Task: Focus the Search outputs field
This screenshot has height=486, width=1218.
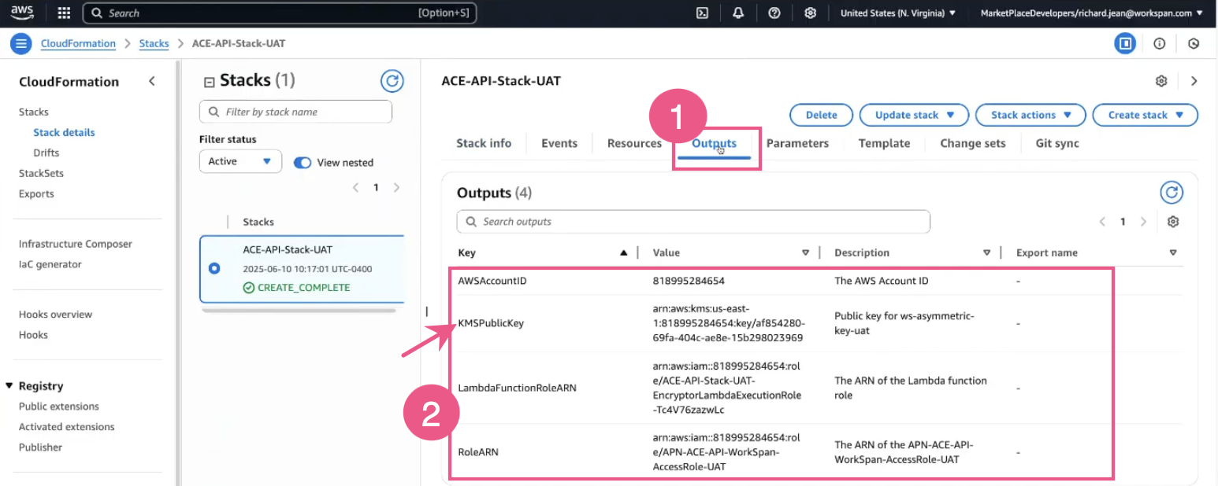Action: point(693,222)
